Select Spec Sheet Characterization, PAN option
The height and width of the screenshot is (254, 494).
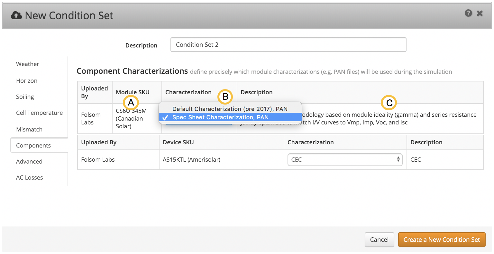[x=220, y=117]
